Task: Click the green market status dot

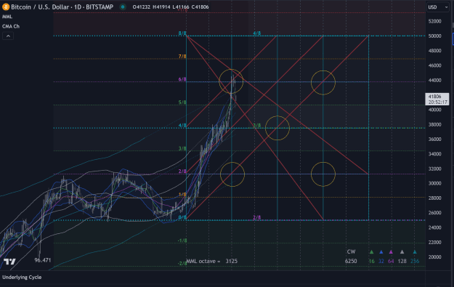Action: pyautogui.click(x=123, y=7)
